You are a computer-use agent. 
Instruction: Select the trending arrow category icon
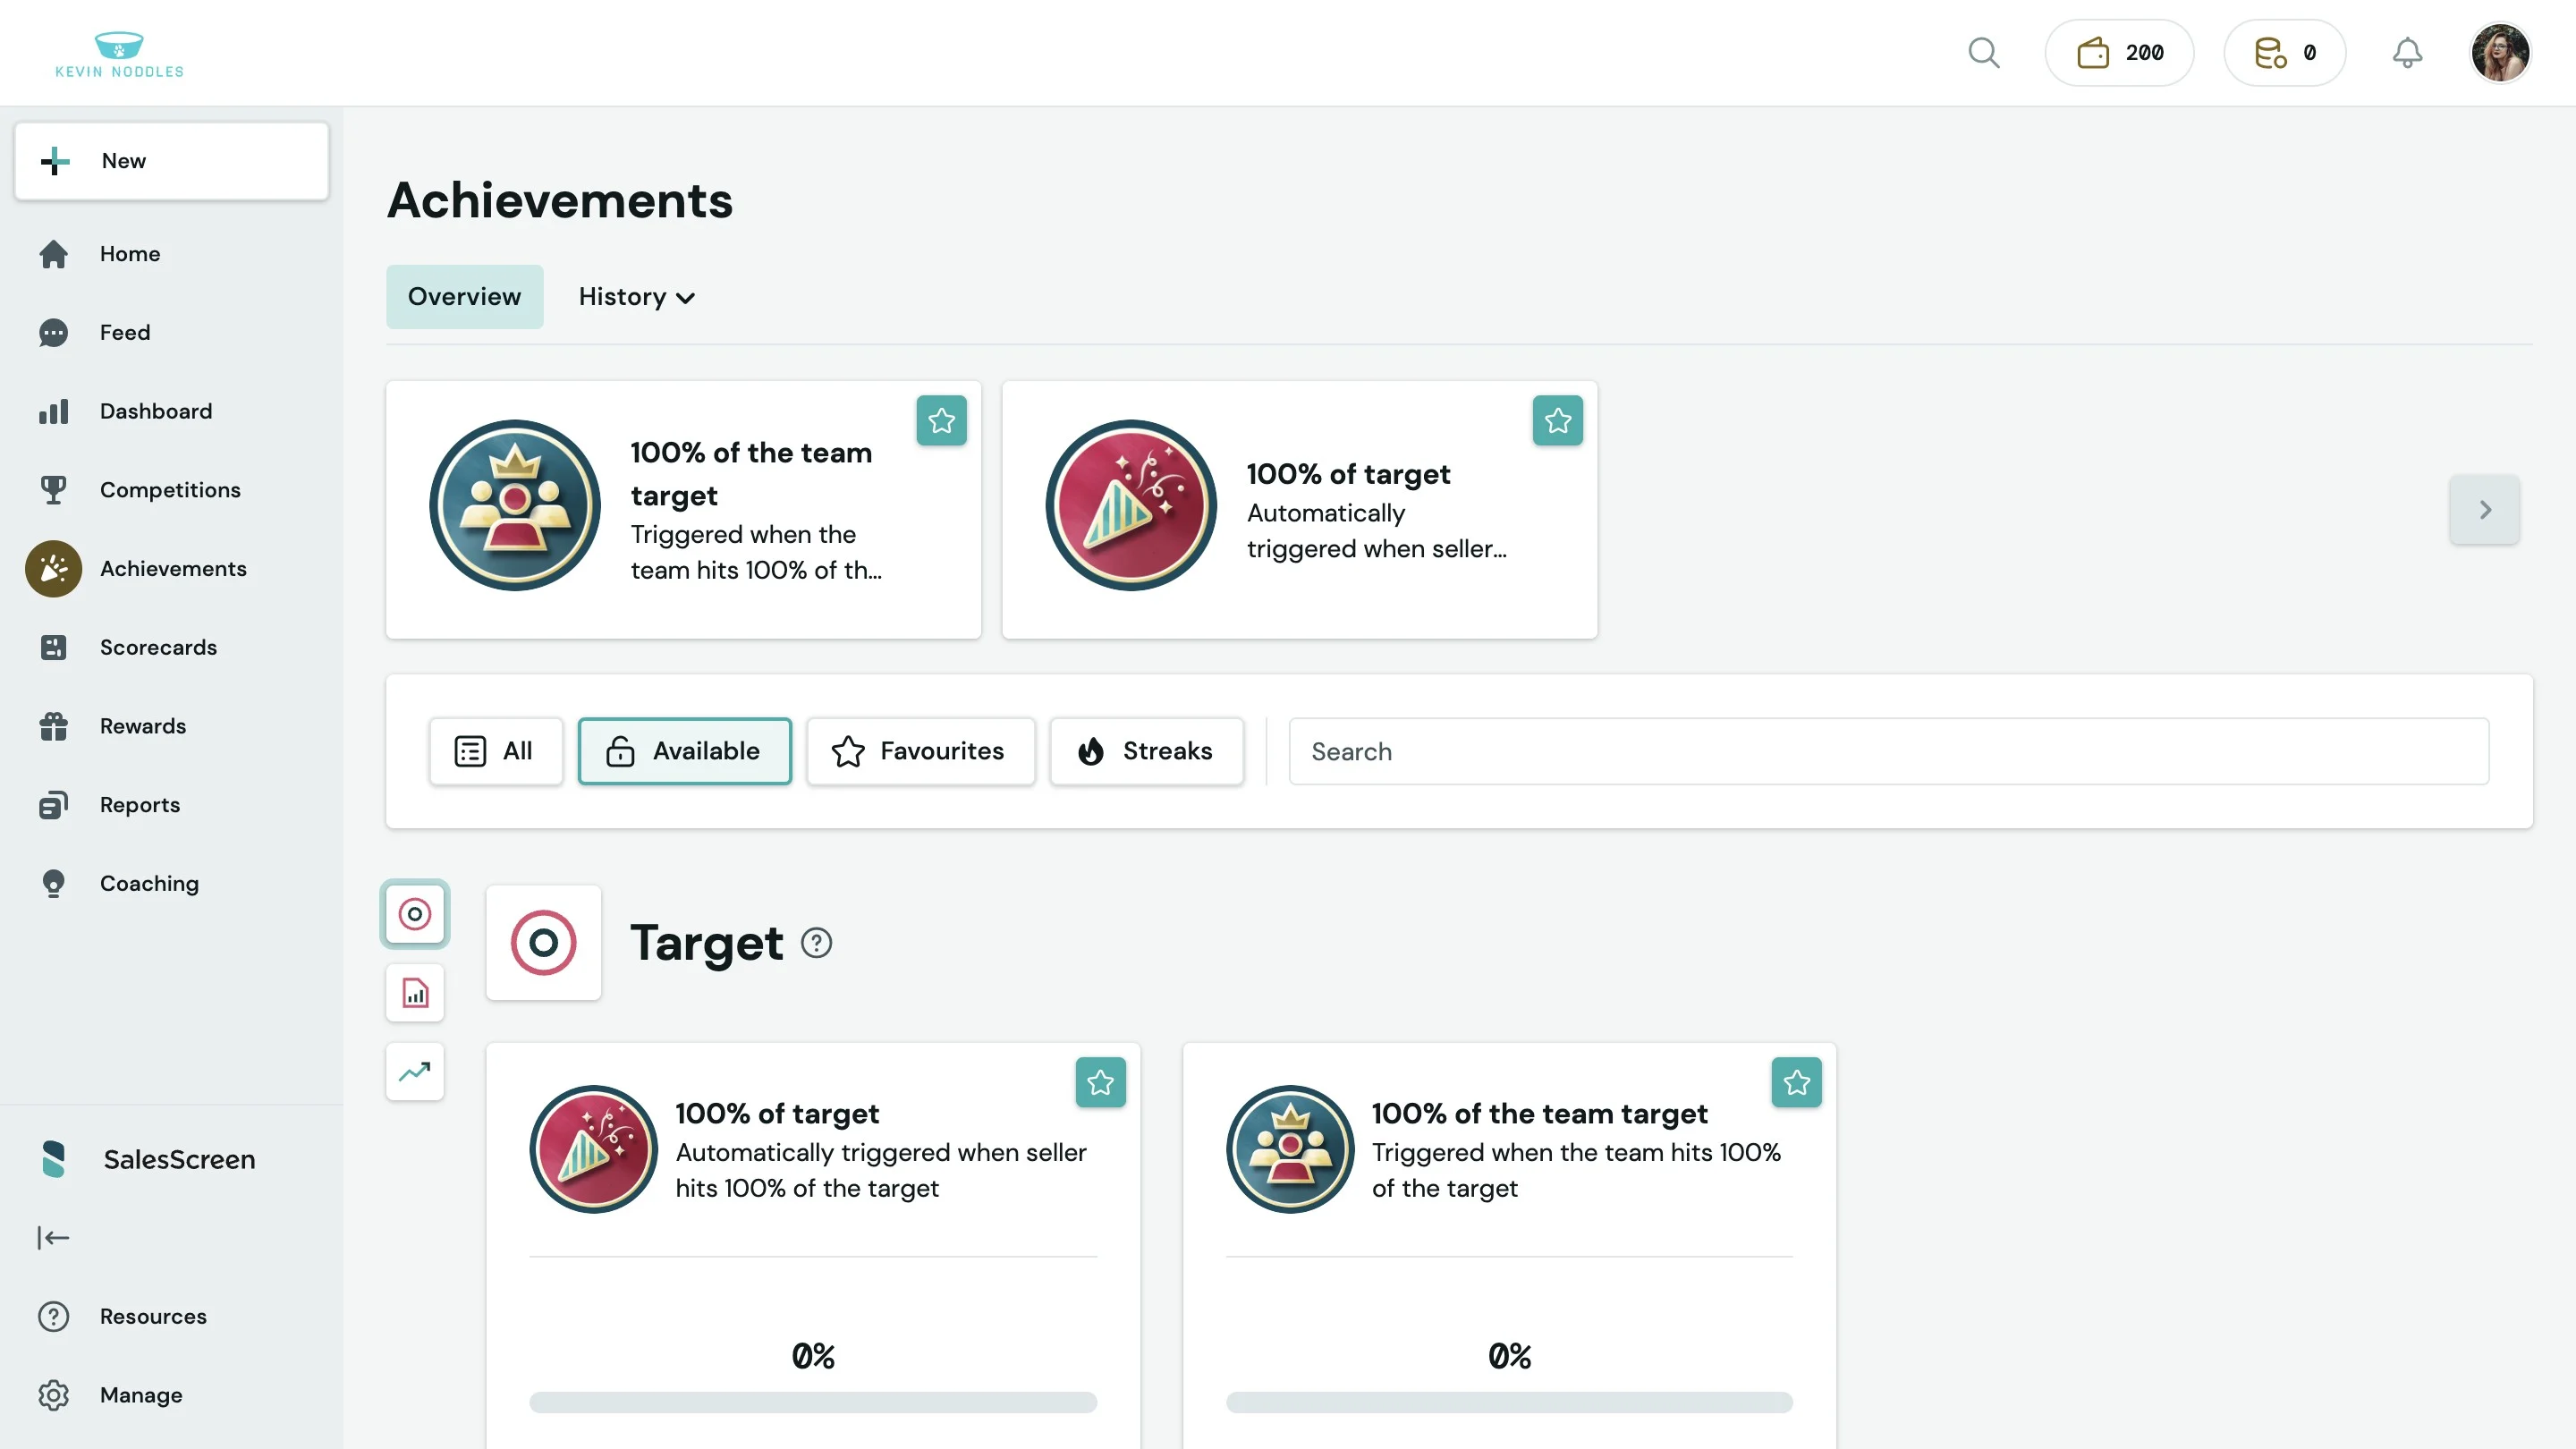pyautogui.click(x=414, y=1072)
